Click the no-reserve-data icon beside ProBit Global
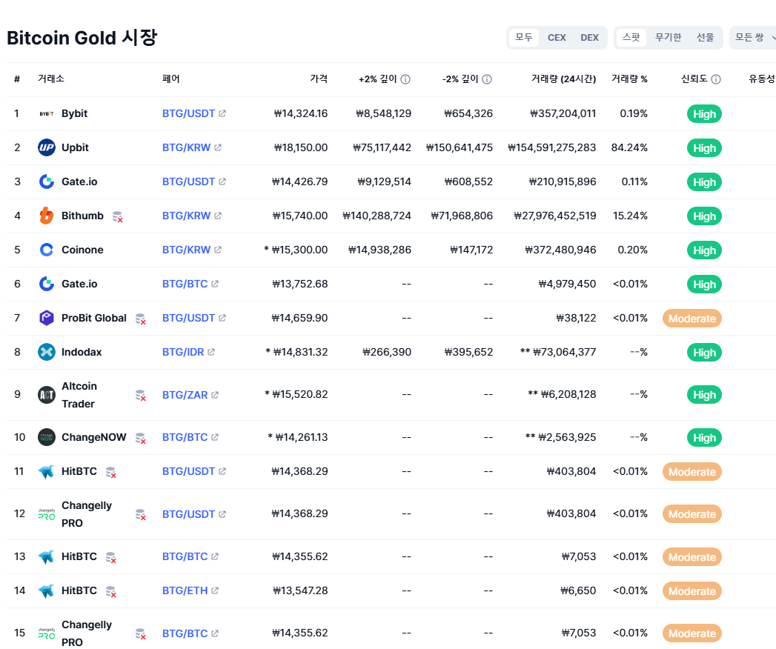 pyautogui.click(x=139, y=319)
